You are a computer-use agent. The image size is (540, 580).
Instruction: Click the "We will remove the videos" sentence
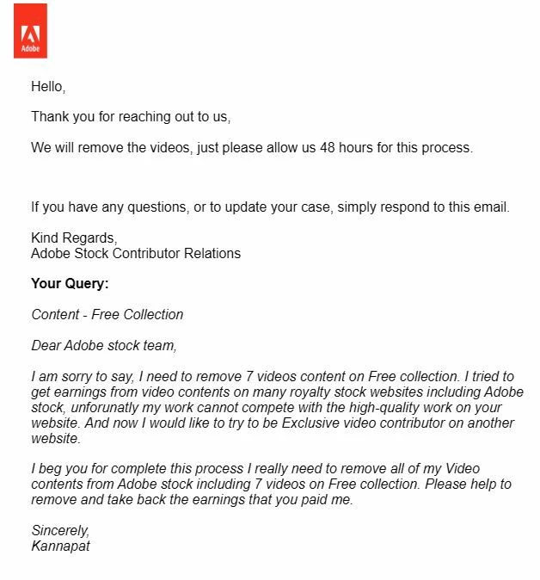[252, 148]
